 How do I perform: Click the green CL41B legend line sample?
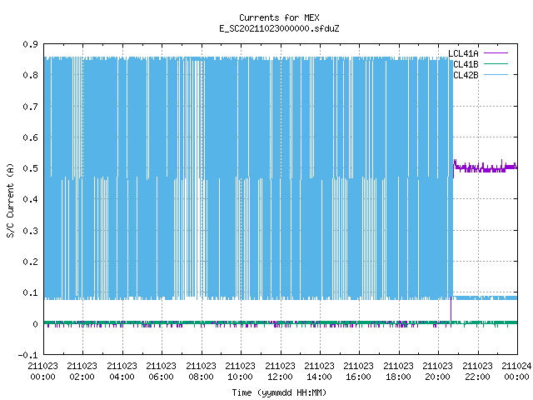pos(496,63)
